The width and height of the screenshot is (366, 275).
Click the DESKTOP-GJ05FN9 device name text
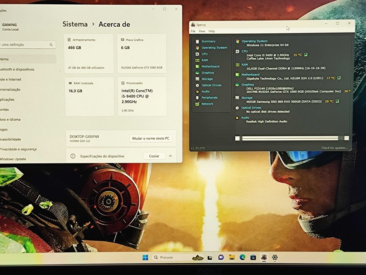(x=84, y=137)
